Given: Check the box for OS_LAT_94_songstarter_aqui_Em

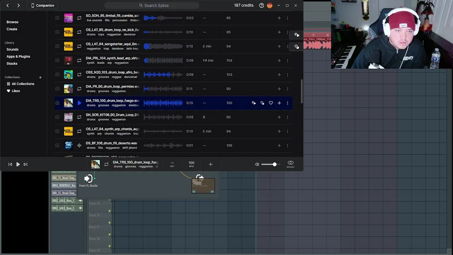Looking at the screenshot, I should click(x=57, y=46).
